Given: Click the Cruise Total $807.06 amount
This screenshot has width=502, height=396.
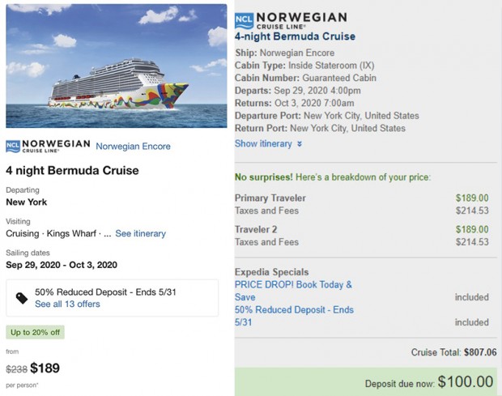Looking at the screenshot, I should [480, 352].
